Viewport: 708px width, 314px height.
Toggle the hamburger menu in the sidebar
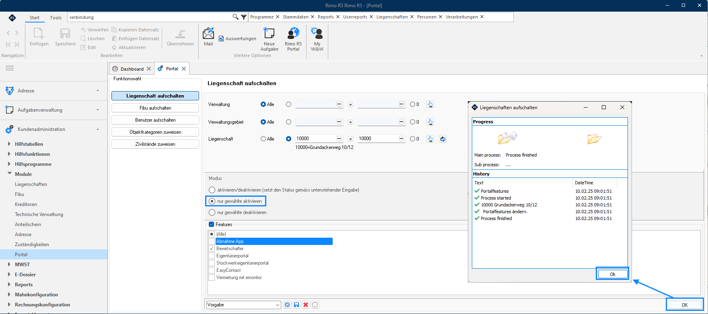pyautogui.click(x=10, y=68)
